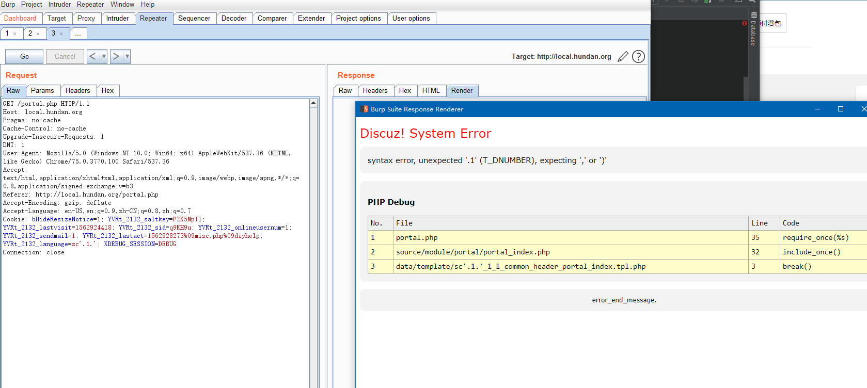This screenshot has width=867, height=388.
Task: Click the Cancel button
Action: pyautogui.click(x=65, y=56)
